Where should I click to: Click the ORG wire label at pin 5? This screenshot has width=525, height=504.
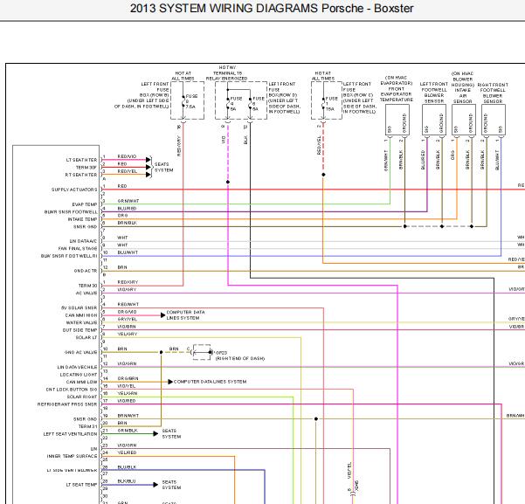click(122, 216)
